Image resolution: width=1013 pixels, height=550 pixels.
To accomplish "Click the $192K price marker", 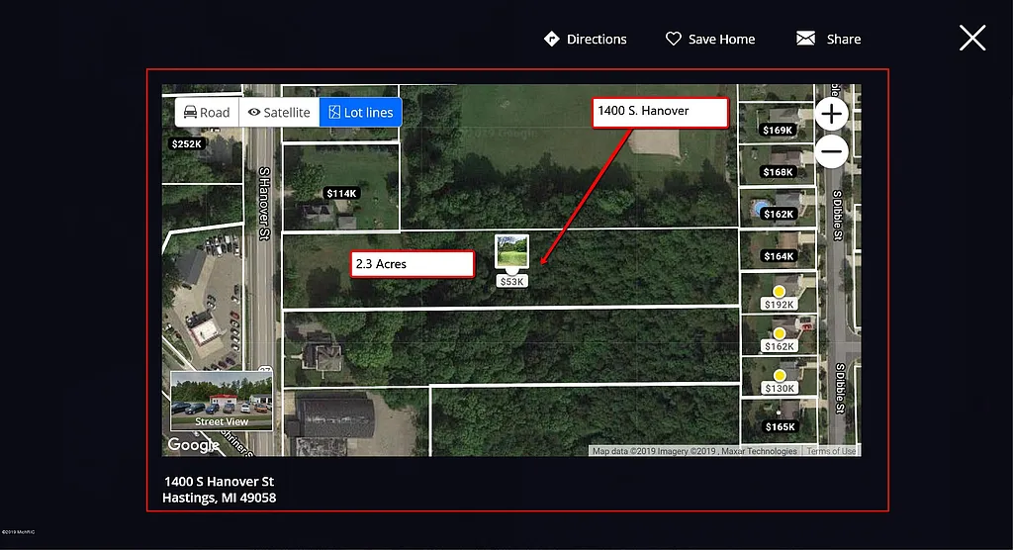I will click(x=779, y=305).
